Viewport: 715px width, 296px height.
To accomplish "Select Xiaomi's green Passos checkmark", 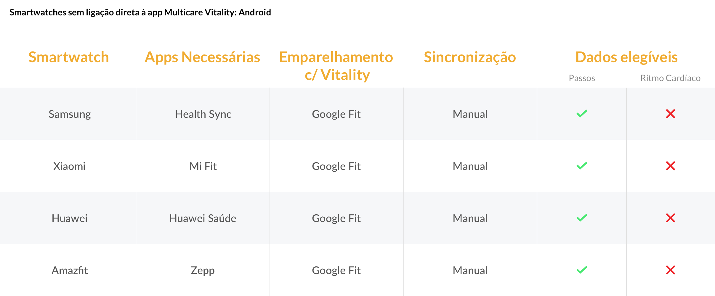I will (x=582, y=166).
